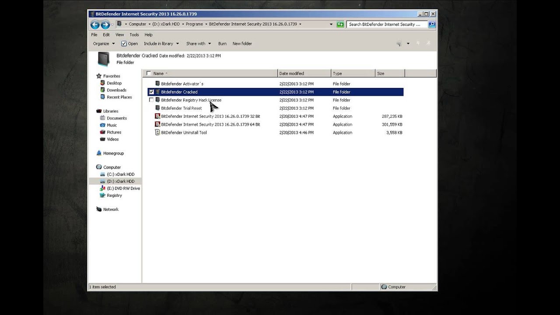Viewport: 560px width, 315px height.
Task: Open the Include in library dropdown
Action: 161,44
